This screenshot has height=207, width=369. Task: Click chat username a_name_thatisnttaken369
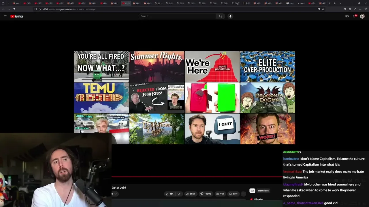(x=303, y=203)
